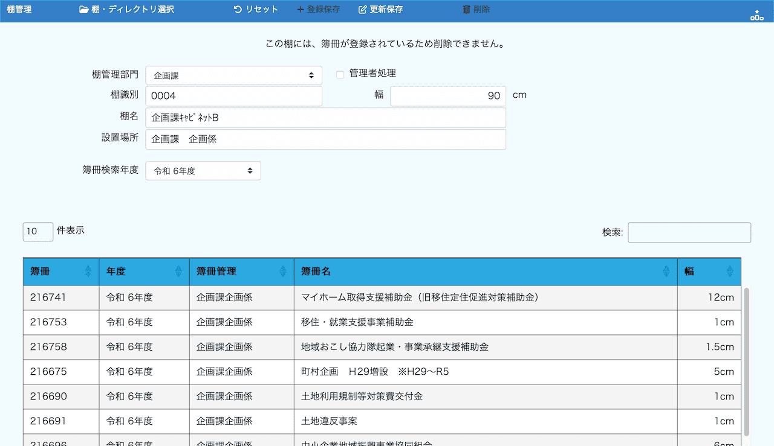The image size is (774, 446).
Task: Select row 216753 移住・就業支援事業補助金
Action: point(357,322)
